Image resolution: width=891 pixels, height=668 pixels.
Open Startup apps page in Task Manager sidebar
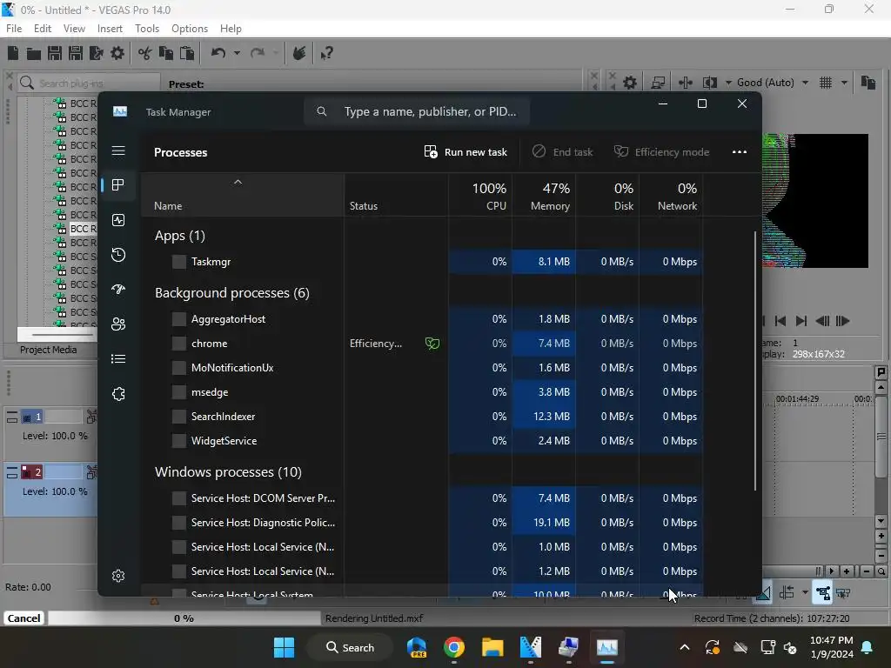[118, 289]
